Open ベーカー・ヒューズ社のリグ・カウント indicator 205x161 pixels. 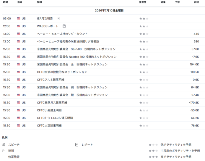tap(62, 34)
